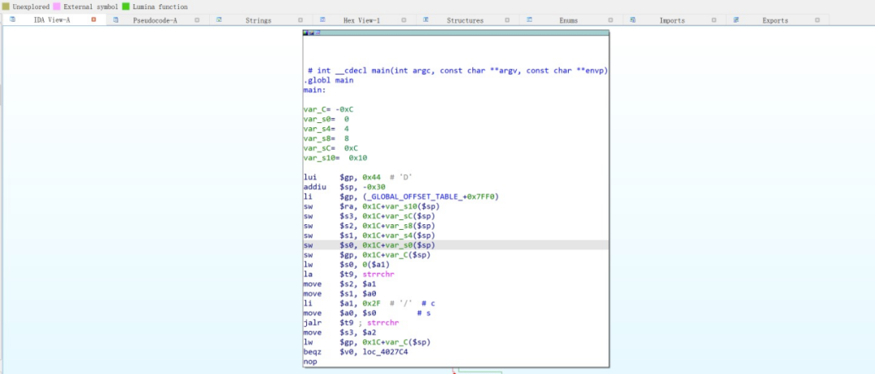875x374 pixels.
Task: Click the Structures tab icon
Action: pos(426,19)
